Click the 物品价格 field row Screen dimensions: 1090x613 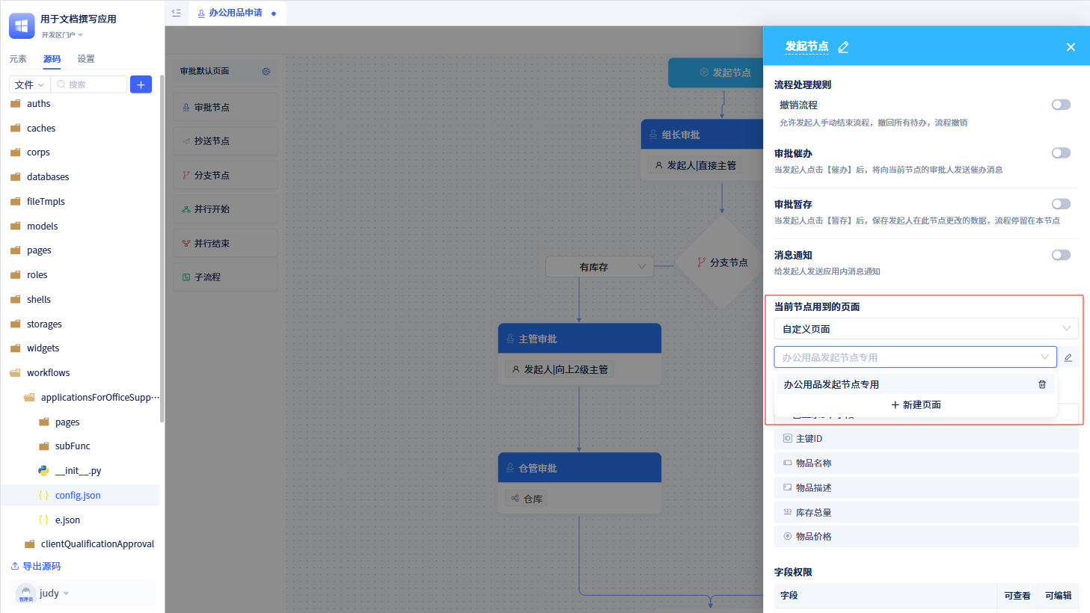926,537
